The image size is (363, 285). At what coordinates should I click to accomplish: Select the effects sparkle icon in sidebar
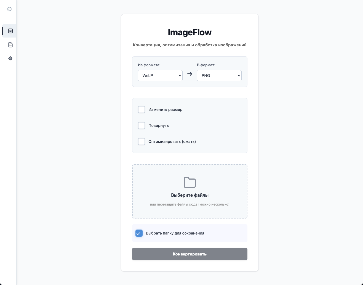pyautogui.click(x=10, y=58)
